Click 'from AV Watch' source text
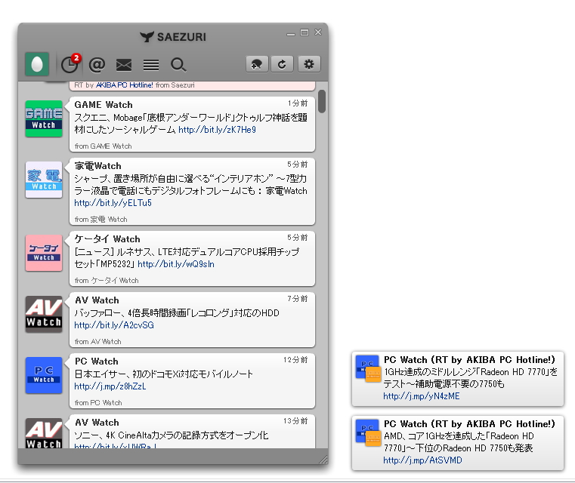Image resolution: width=575 pixels, height=483 pixels. click(x=98, y=342)
